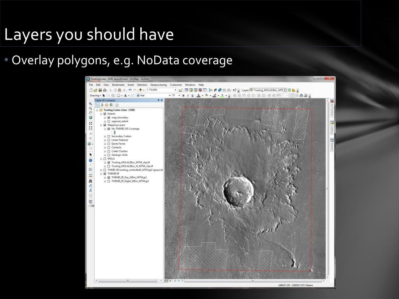Save the map document icon

(x=100, y=90)
